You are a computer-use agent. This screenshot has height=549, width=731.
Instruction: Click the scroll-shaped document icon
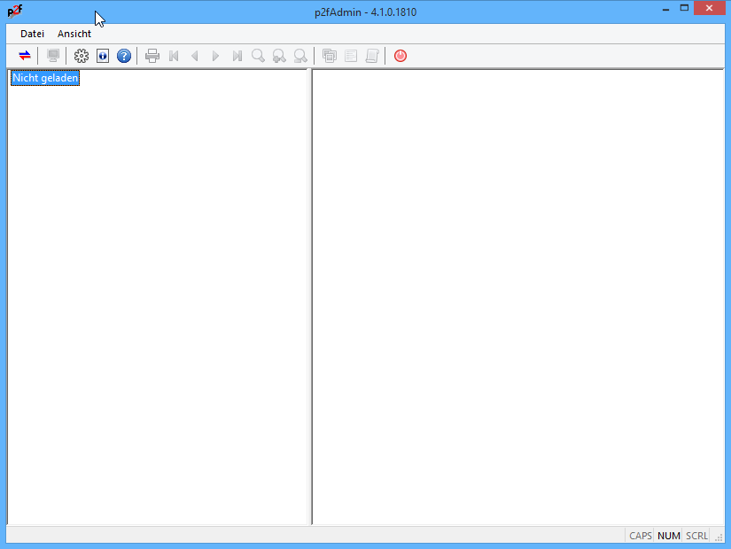pyautogui.click(x=372, y=56)
